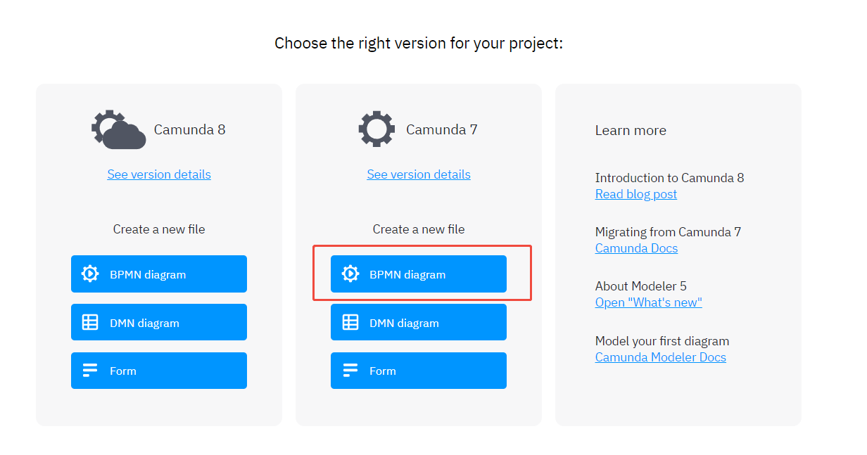Open the "Read blog post" link
The image size is (867, 455).
click(636, 194)
